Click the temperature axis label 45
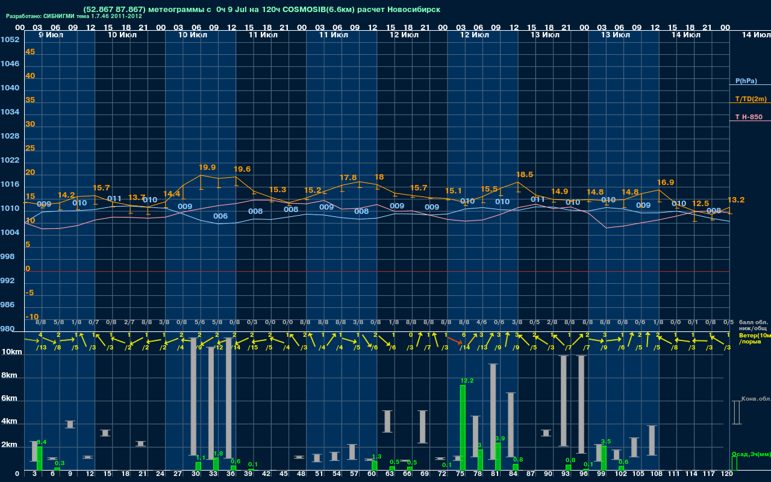 [x=30, y=52]
